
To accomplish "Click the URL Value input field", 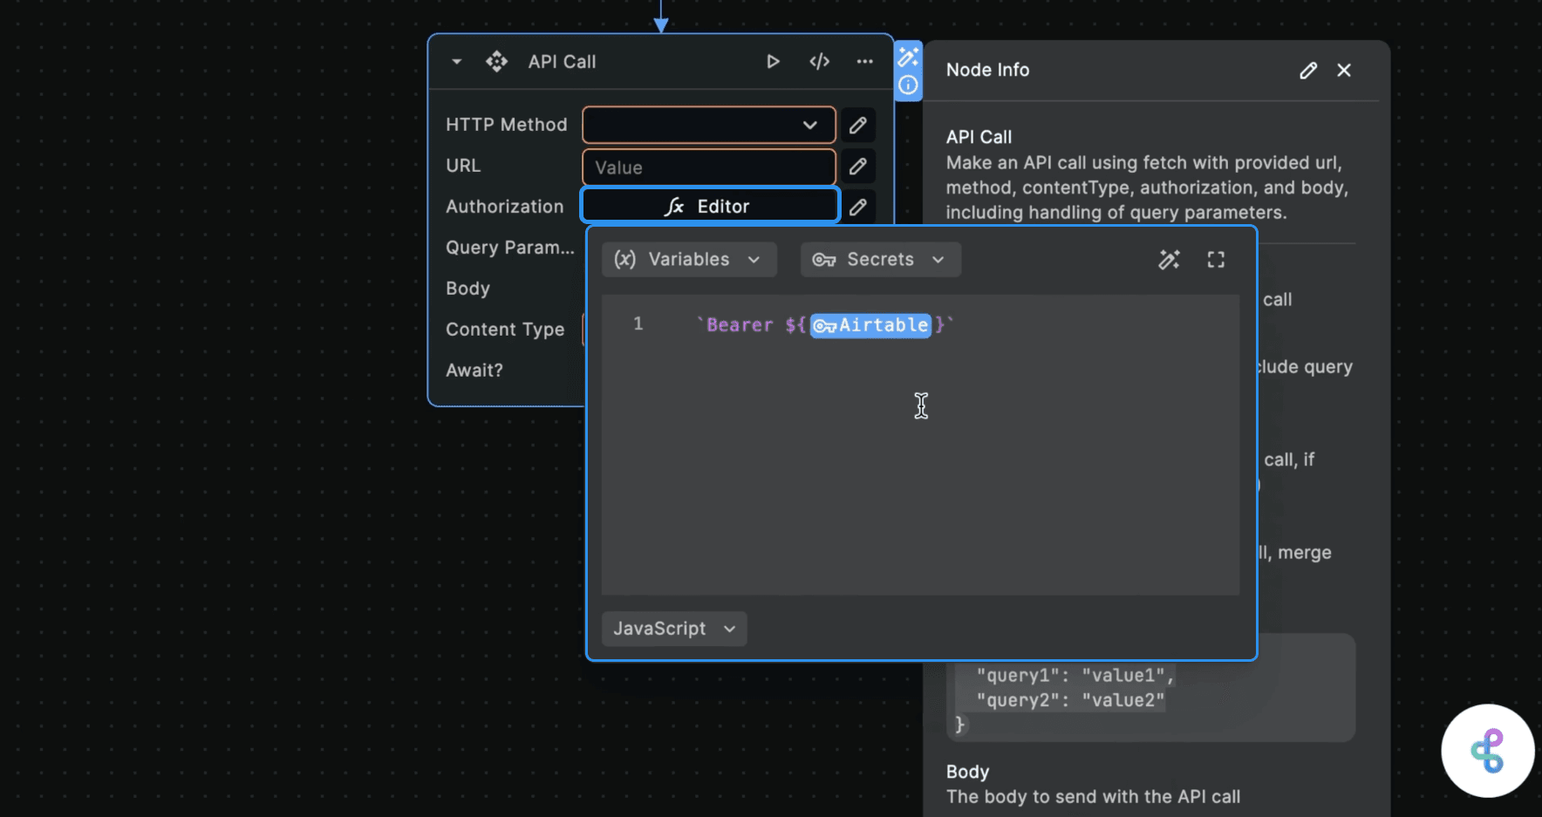I will click(x=708, y=167).
